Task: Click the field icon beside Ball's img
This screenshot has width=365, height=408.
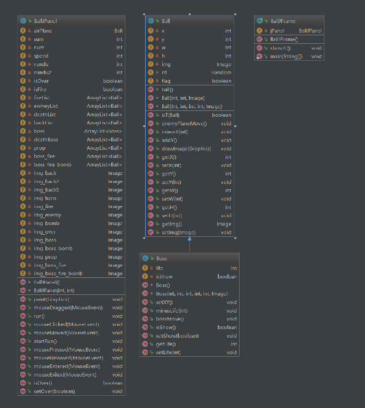Action: coord(150,64)
